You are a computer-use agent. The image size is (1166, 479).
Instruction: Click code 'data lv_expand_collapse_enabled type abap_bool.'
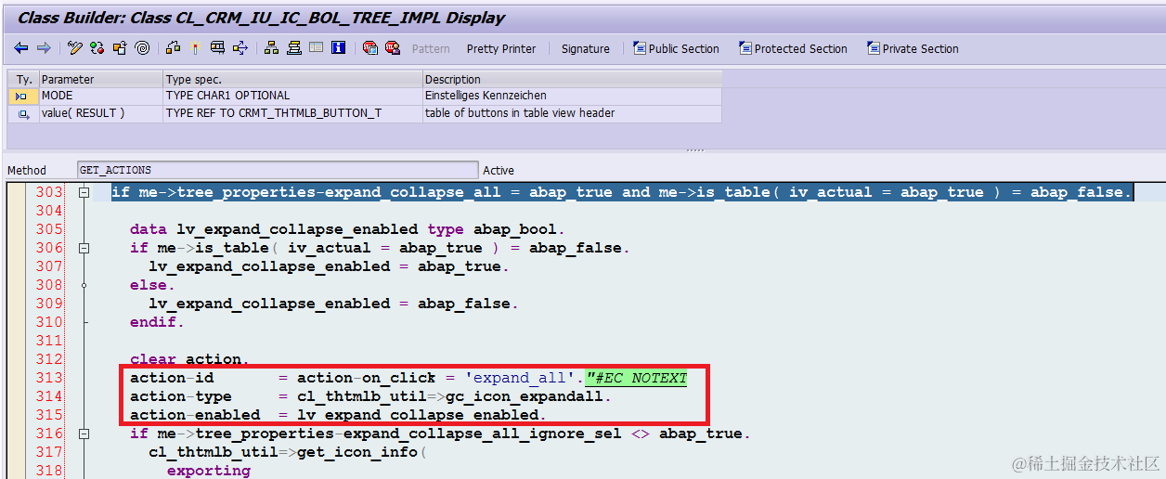[x=348, y=229]
